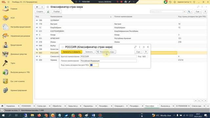
Task: Switch to the Обработка tab
Action: pyautogui.click(x=59, y=106)
